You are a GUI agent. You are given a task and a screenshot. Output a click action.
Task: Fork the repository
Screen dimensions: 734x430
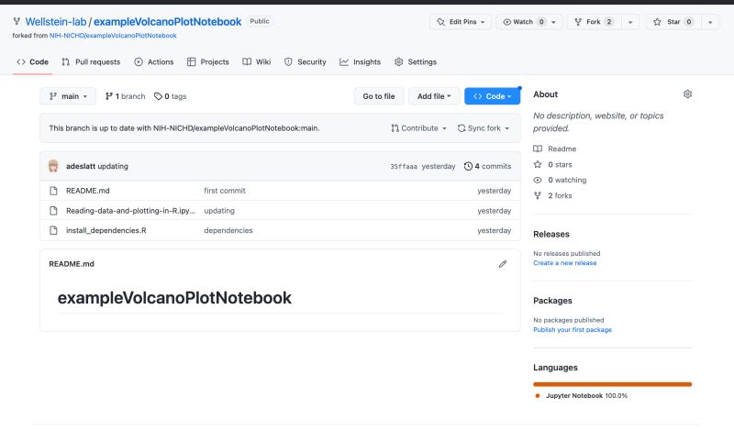[x=594, y=21]
